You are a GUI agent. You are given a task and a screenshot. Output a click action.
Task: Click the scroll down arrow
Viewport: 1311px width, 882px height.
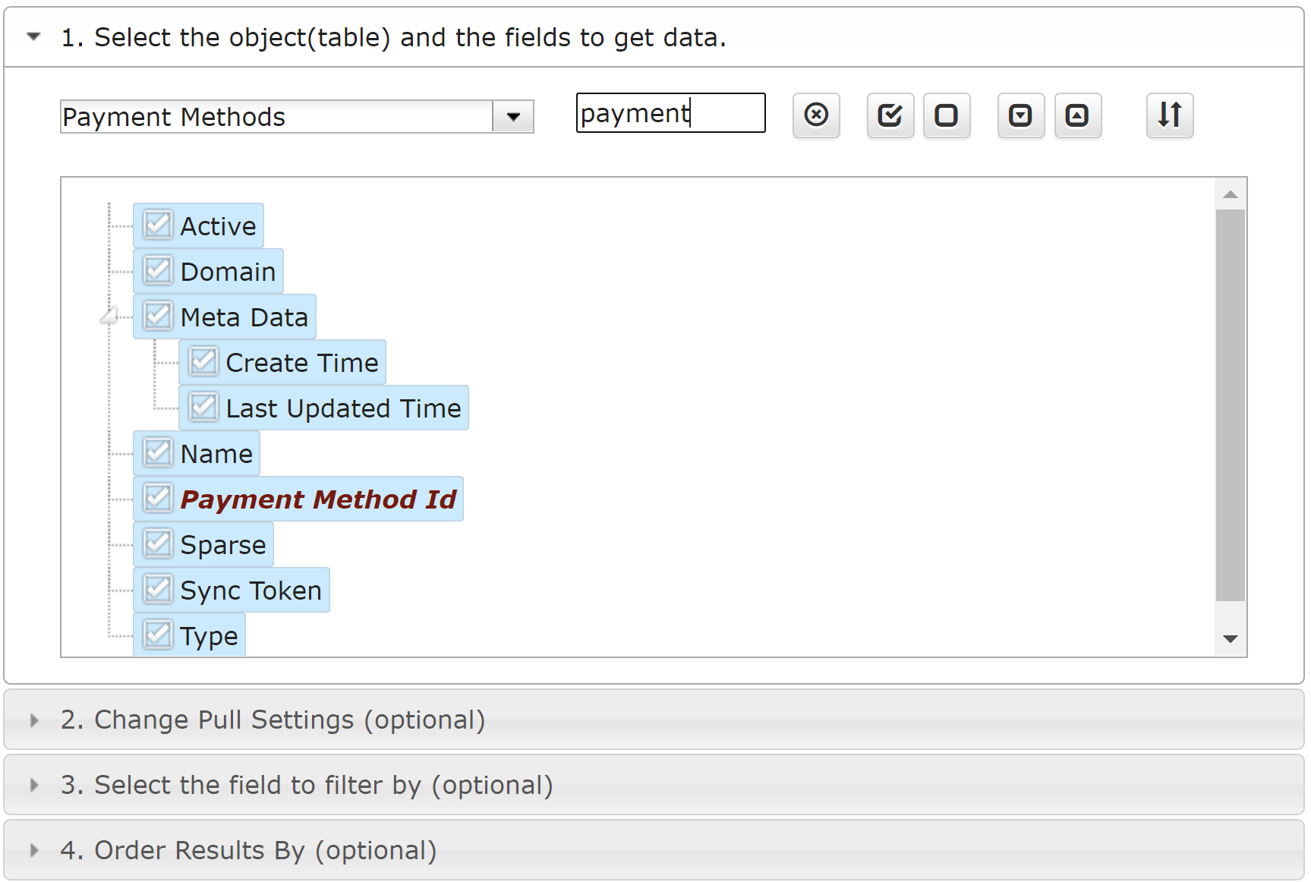[x=1231, y=639]
